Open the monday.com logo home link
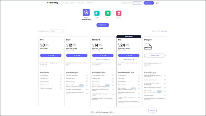This screenshot has width=206, height=116. click(x=54, y=3)
